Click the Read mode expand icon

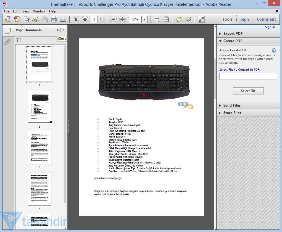[201, 19]
